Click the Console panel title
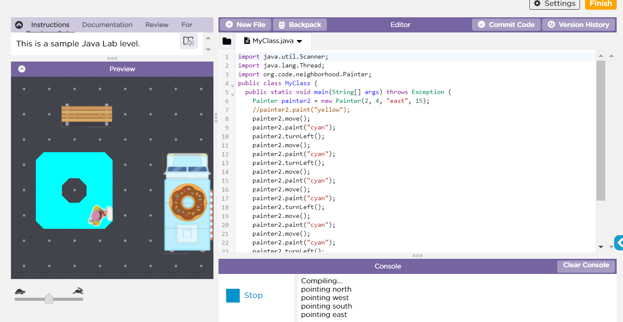This screenshot has width=623, height=322. 388,266
